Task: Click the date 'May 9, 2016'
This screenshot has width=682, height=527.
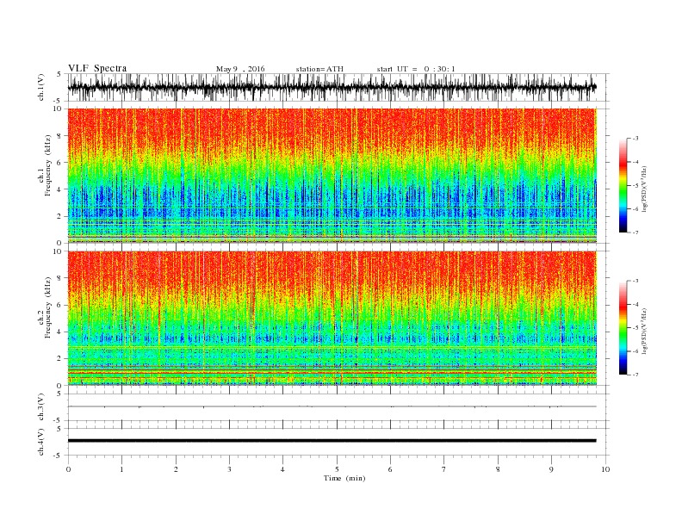Action: (240, 69)
